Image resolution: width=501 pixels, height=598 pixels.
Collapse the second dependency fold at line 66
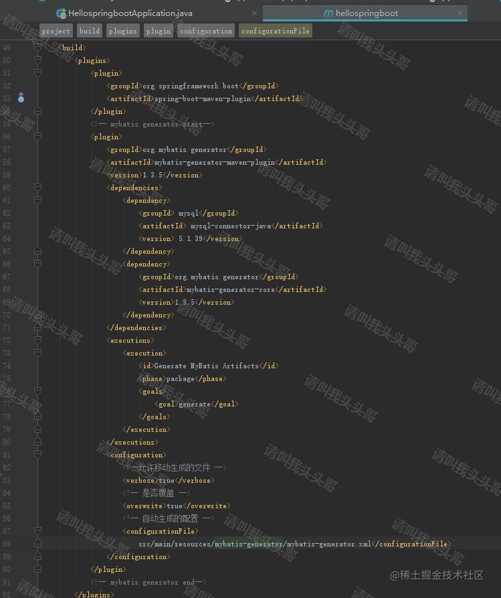(x=37, y=263)
